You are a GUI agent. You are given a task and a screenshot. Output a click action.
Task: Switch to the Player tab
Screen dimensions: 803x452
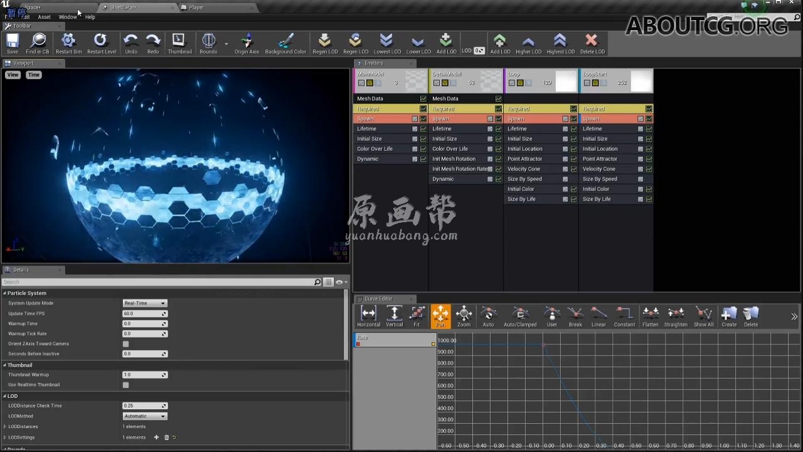(x=217, y=8)
